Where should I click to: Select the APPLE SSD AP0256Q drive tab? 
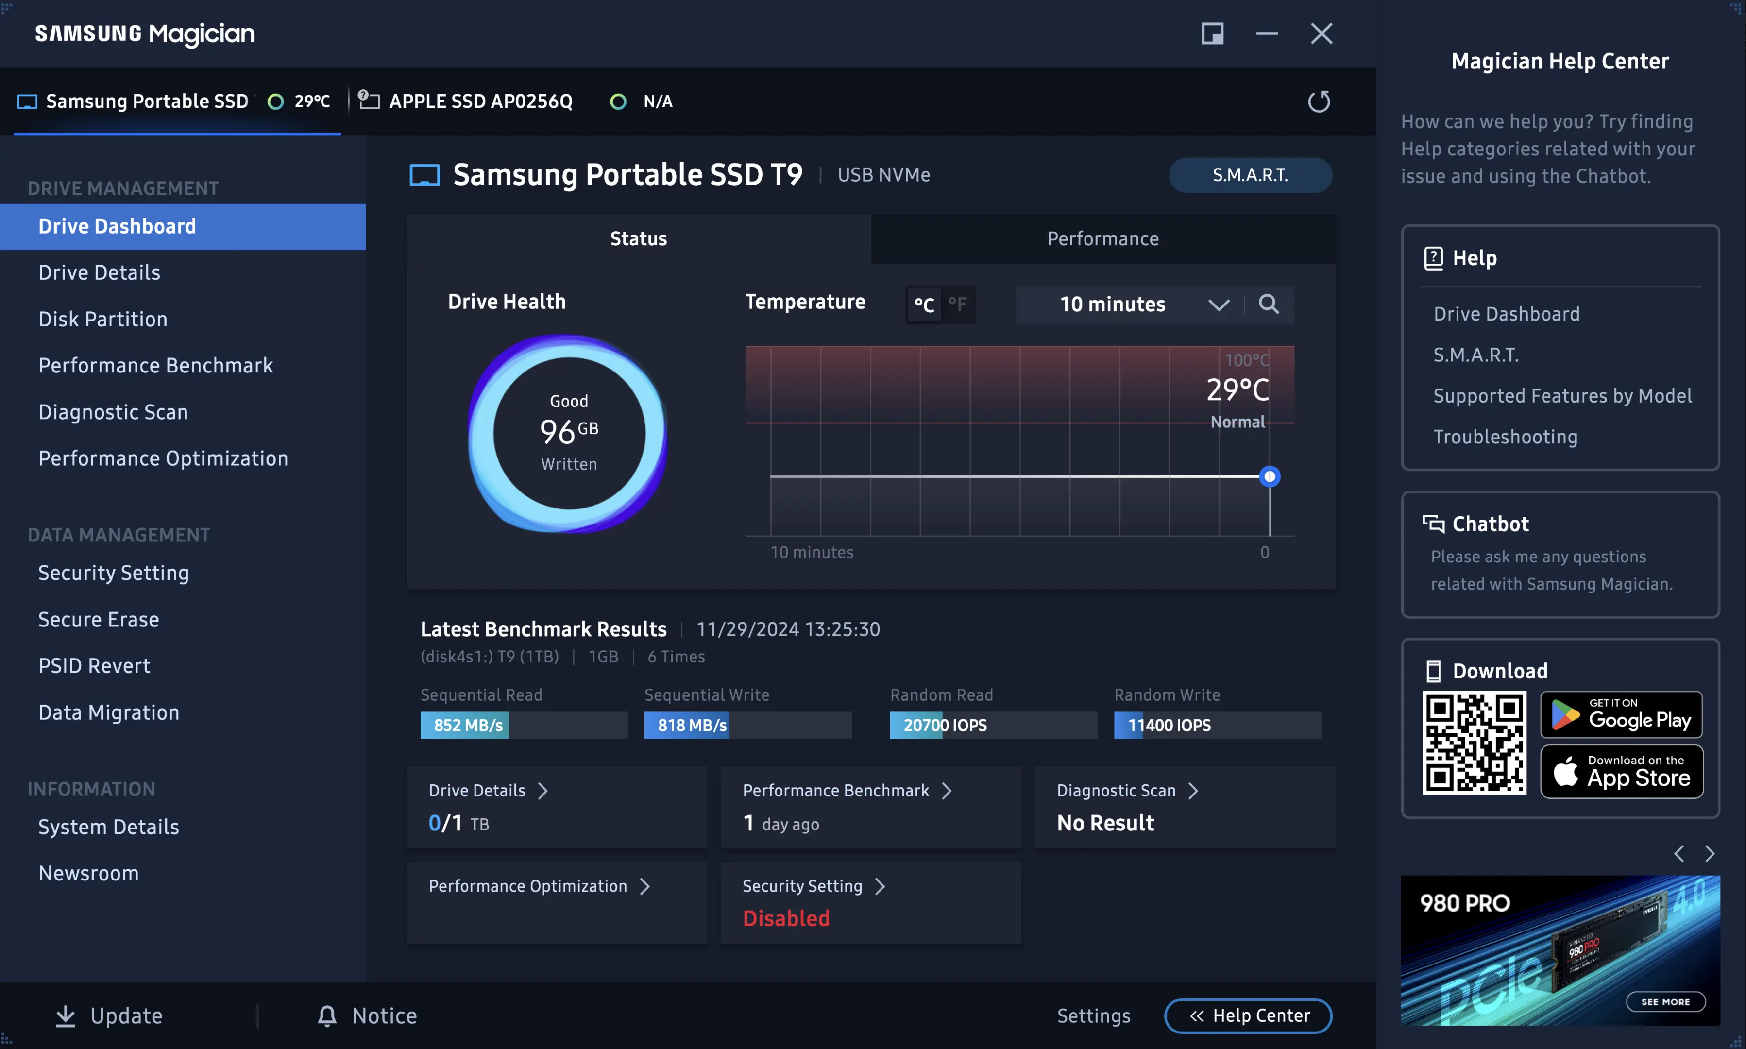tap(516, 102)
